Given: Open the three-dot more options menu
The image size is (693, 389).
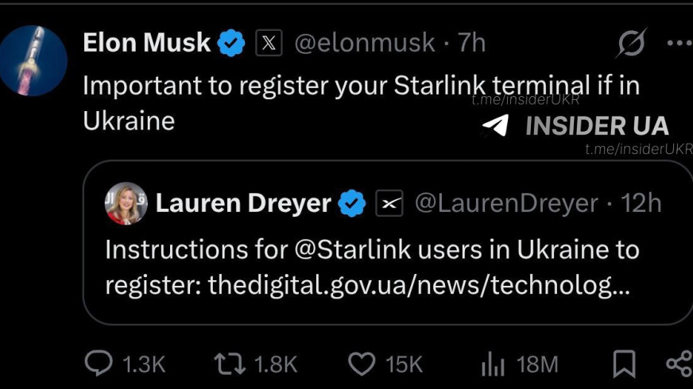Looking at the screenshot, I should (x=679, y=43).
